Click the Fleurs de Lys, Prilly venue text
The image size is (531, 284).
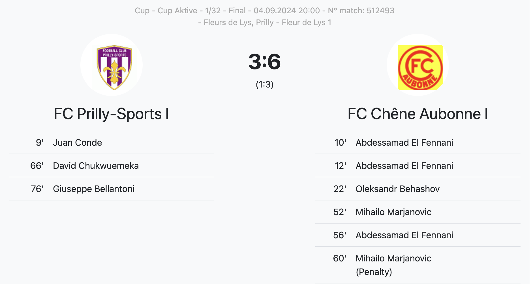[239, 22]
